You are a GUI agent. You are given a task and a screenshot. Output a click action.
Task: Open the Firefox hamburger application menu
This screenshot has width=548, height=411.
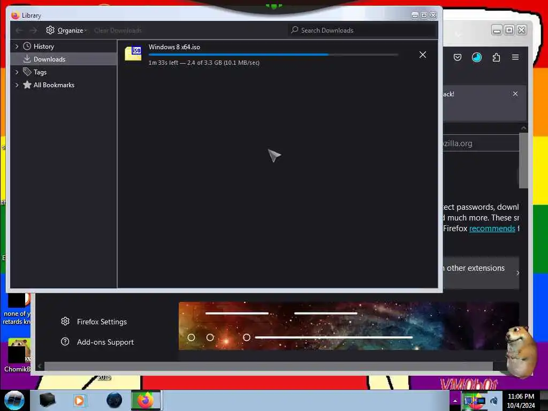pyautogui.click(x=515, y=57)
